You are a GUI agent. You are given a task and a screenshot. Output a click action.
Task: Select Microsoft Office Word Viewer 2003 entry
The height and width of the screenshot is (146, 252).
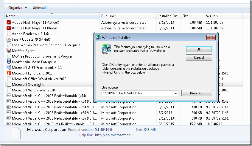pyautogui.click(x=39, y=79)
